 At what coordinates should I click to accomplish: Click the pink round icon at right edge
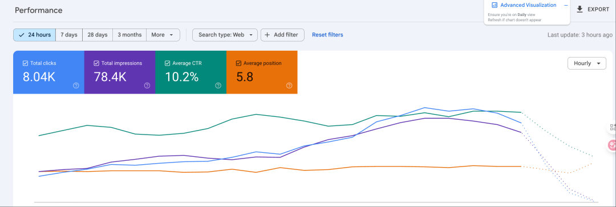pyautogui.click(x=612, y=145)
